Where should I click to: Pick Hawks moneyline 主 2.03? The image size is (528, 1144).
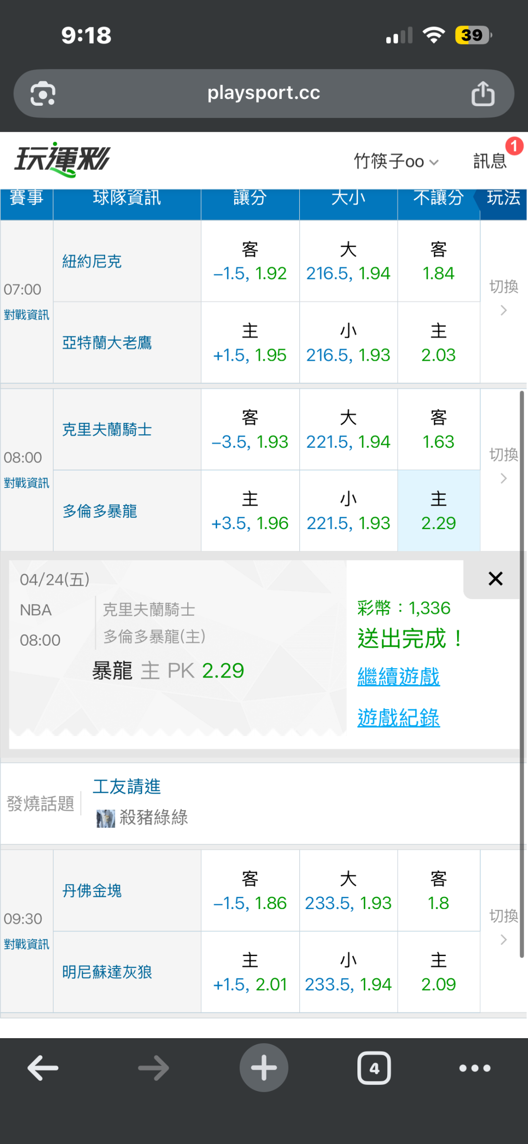point(439,343)
